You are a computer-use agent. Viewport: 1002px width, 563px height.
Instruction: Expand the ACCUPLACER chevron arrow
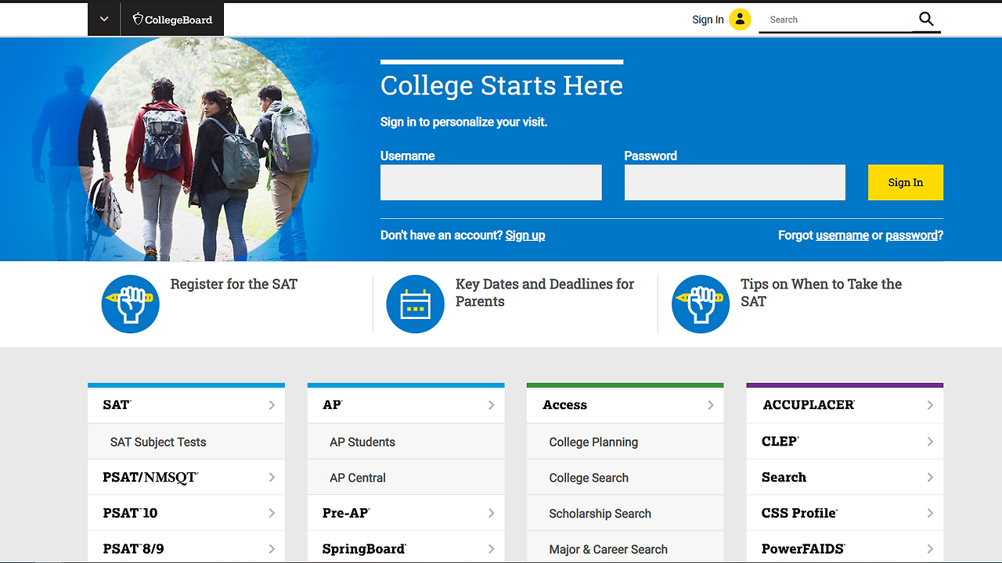[930, 405]
